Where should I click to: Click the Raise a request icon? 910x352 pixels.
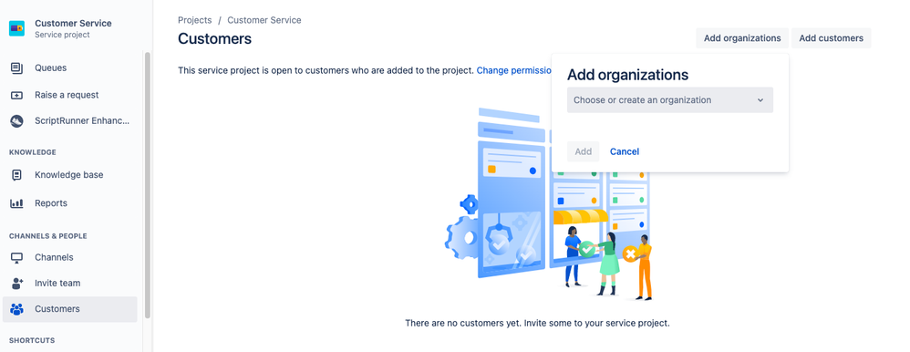coord(16,95)
